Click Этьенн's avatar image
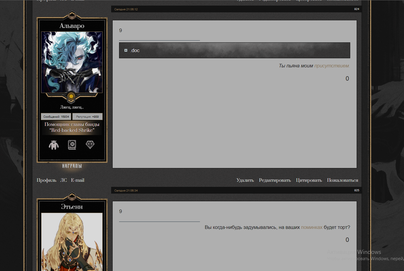404x271 pixels. pos(72,242)
